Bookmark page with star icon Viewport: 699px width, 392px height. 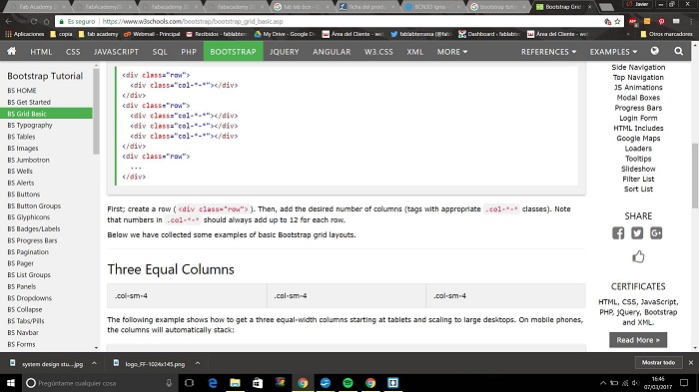coord(617,21)
